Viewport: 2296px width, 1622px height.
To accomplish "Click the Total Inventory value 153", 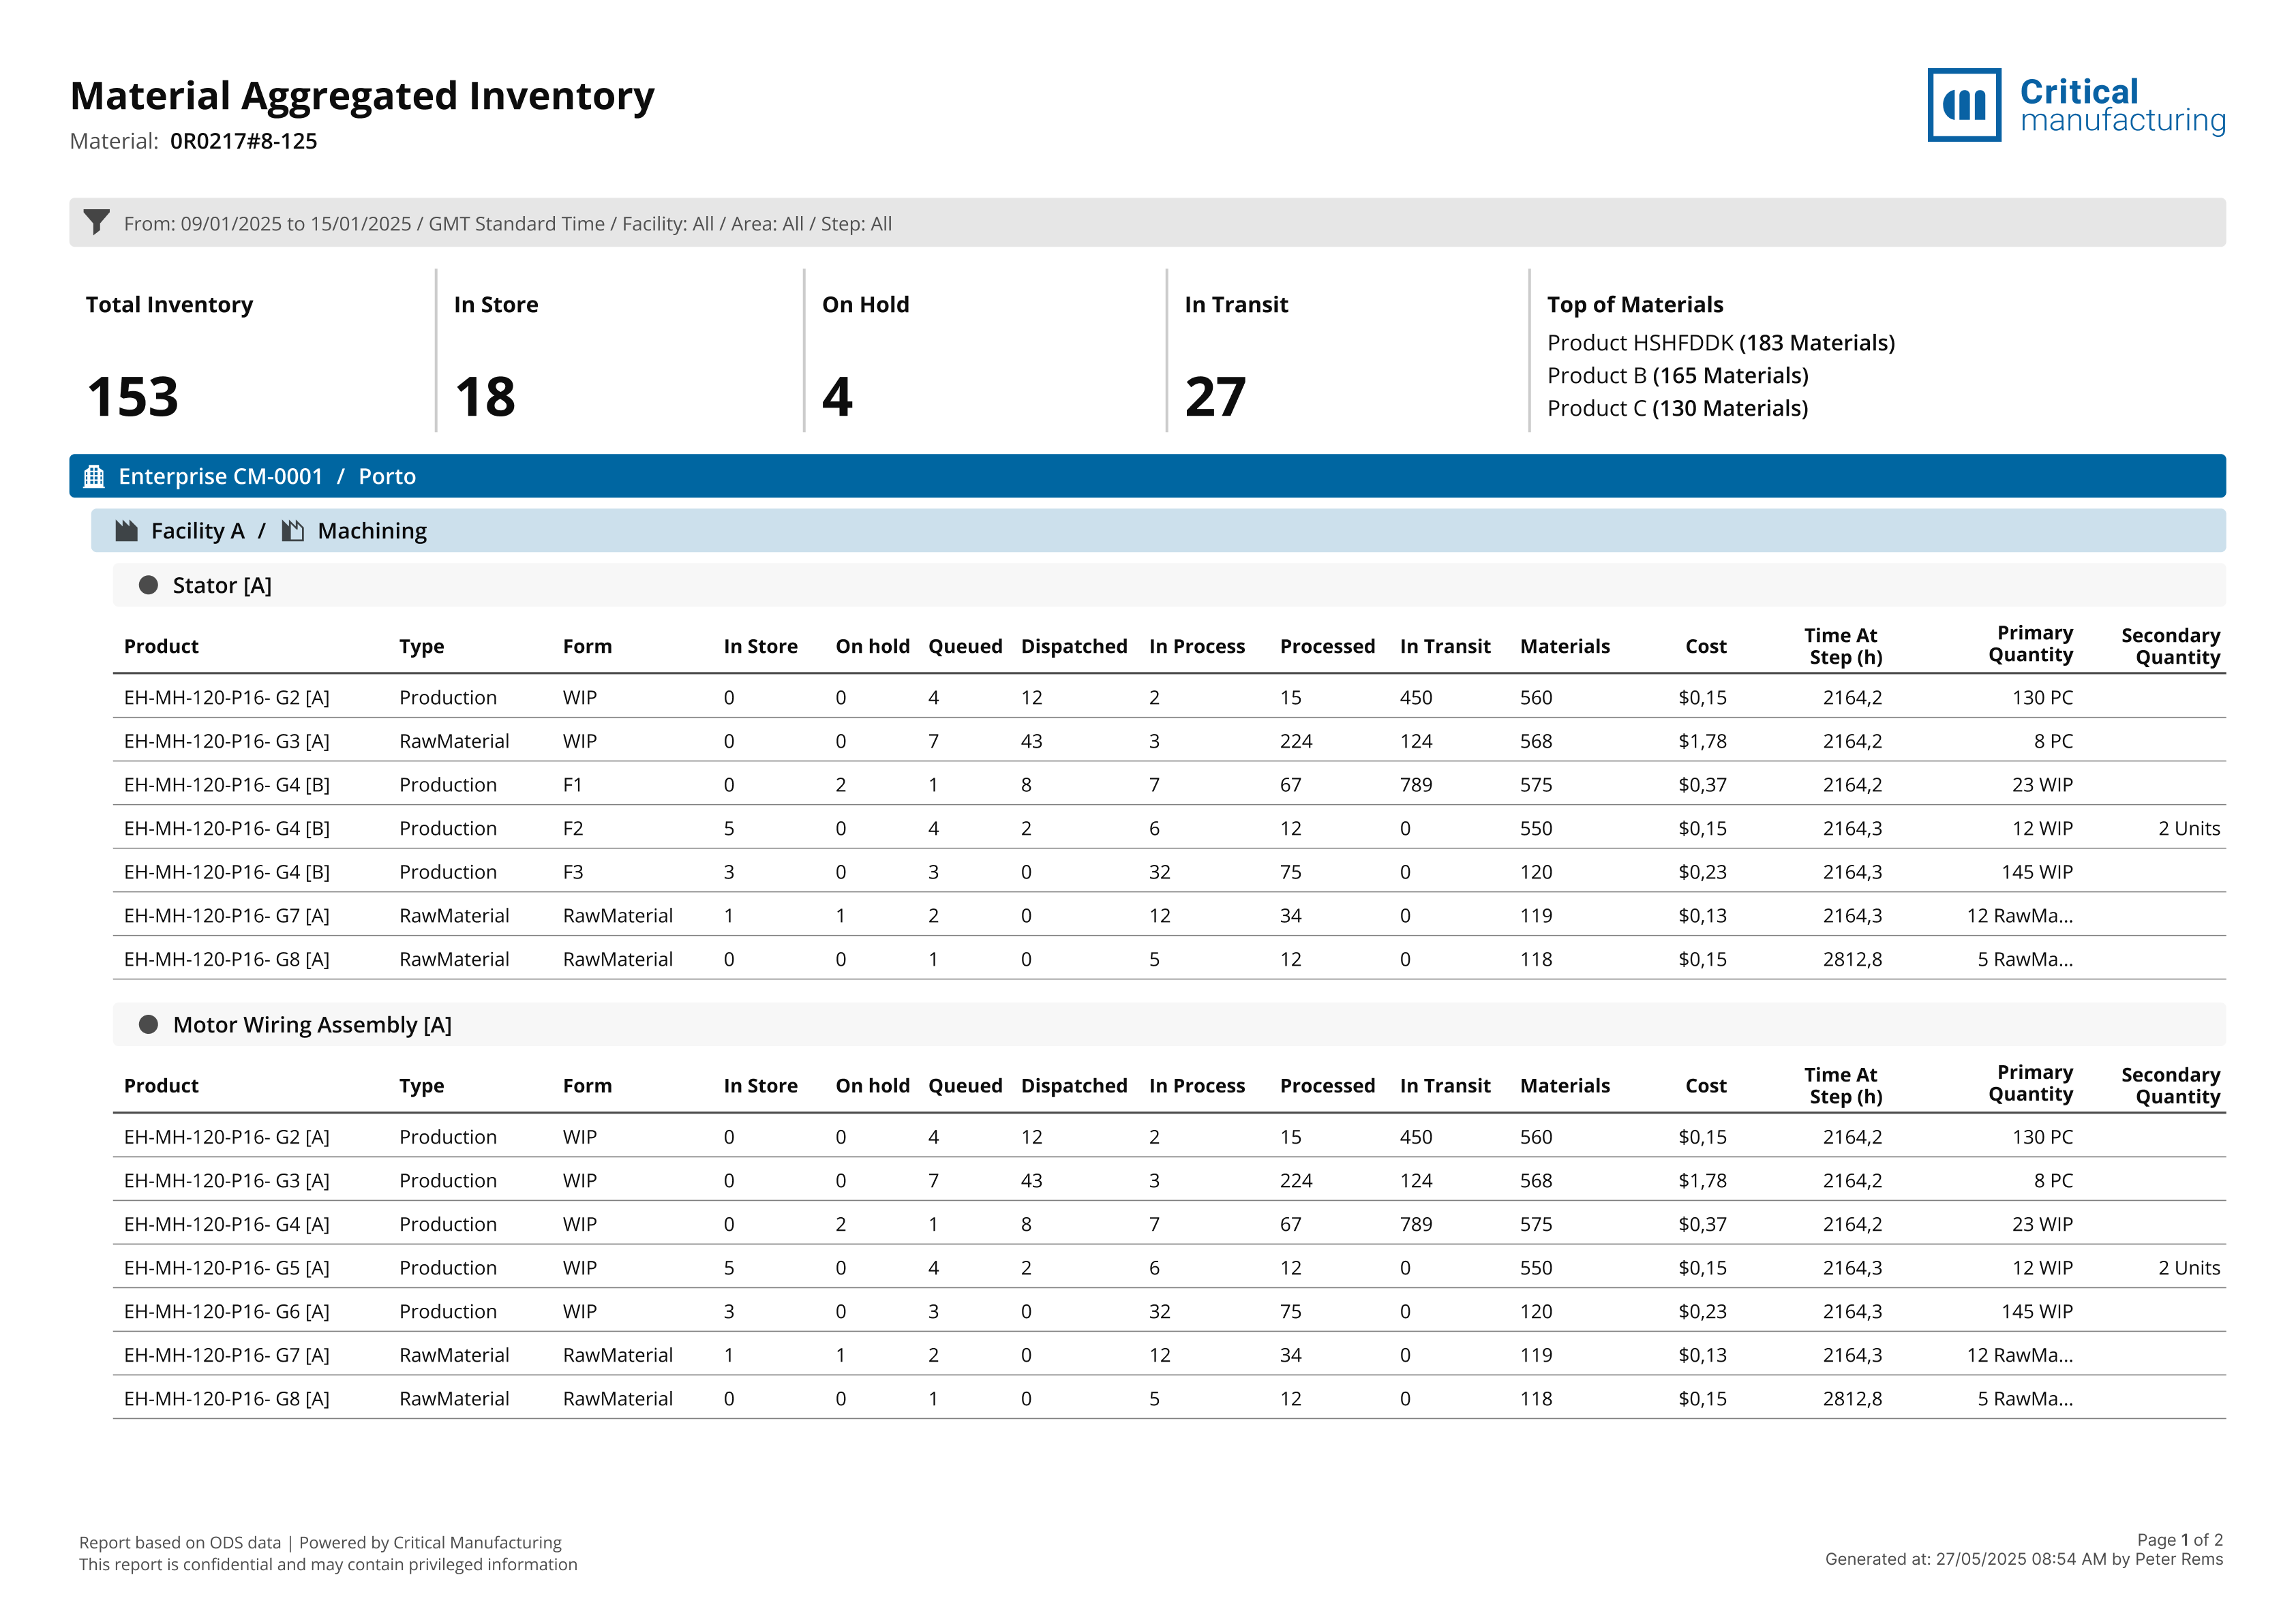I will click(133, 397).
